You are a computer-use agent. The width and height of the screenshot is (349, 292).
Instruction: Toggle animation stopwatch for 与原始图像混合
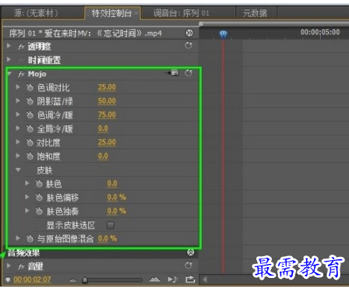(30, 238)
